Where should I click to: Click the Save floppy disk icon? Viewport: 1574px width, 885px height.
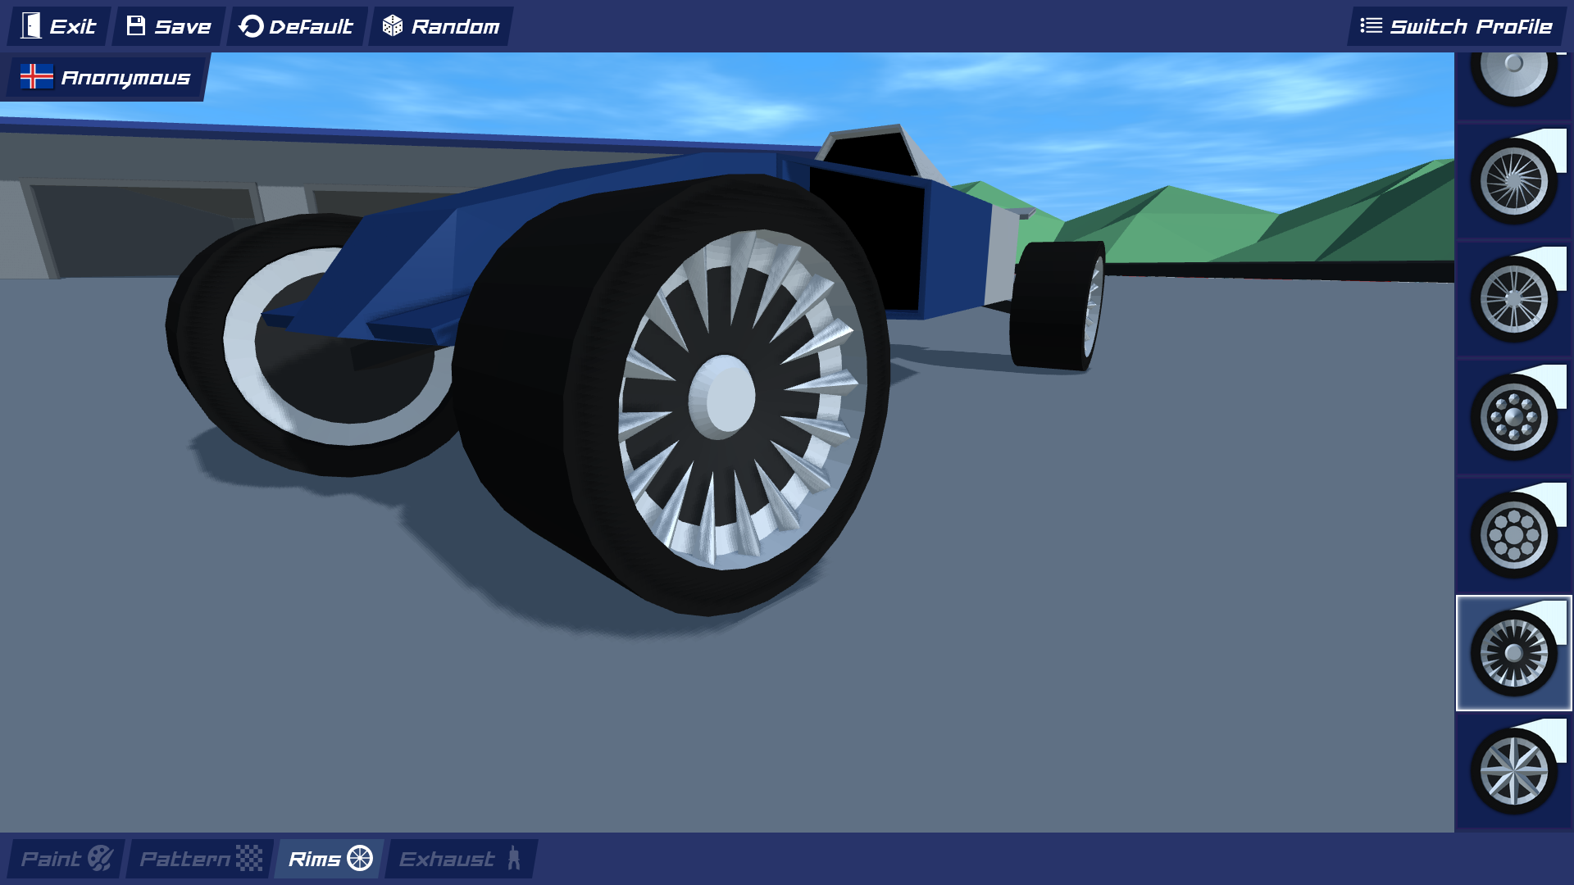point(136,26)
